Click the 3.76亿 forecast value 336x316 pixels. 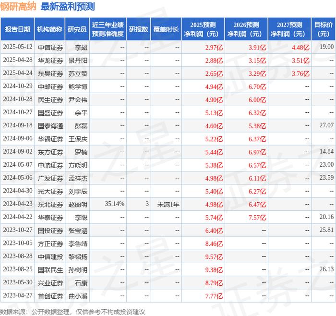(x=300, y=73)
